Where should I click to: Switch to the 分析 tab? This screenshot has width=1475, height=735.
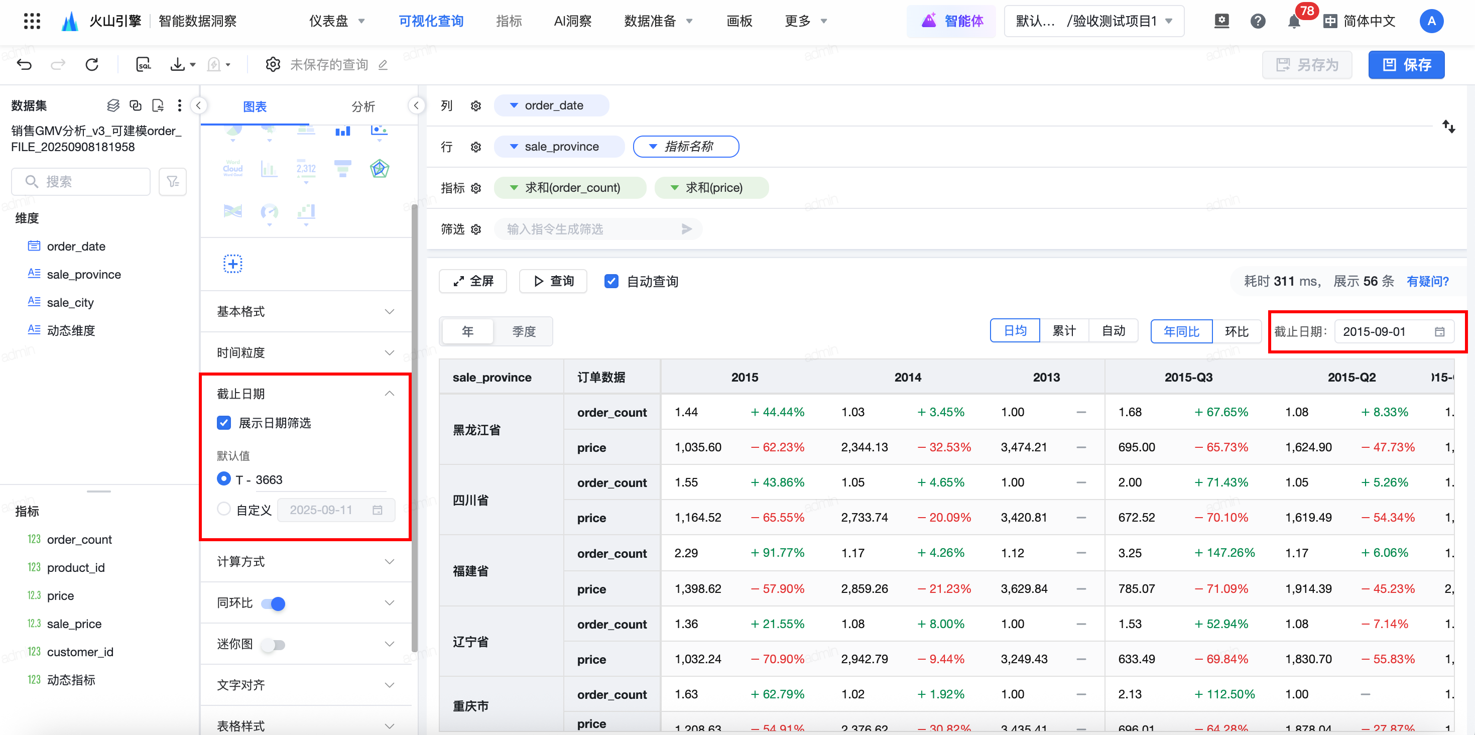point(362,106)
